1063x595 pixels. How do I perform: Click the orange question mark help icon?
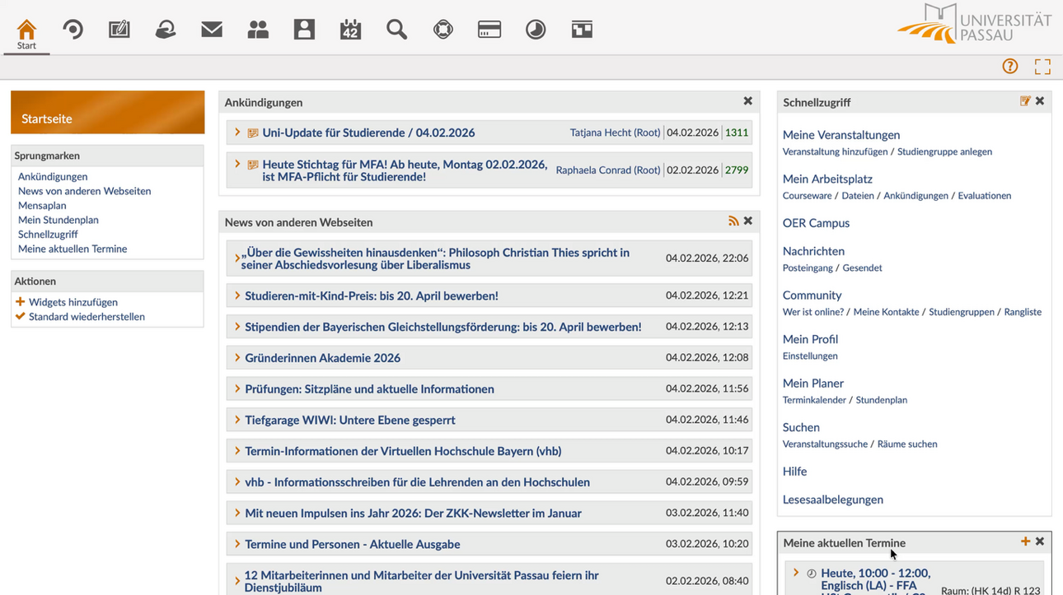click(x=1010, y=67)
